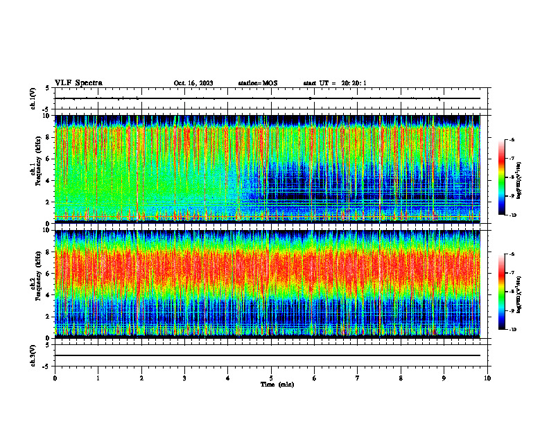Click the "-6" label on ch.1 colorbar

tap(512, 139)
